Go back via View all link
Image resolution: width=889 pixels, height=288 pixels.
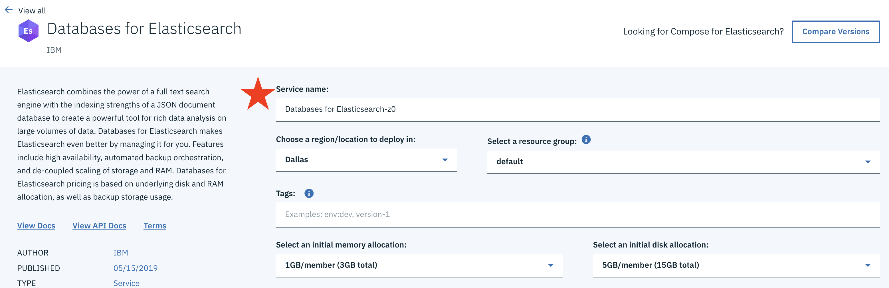click(x=32, y=11)
